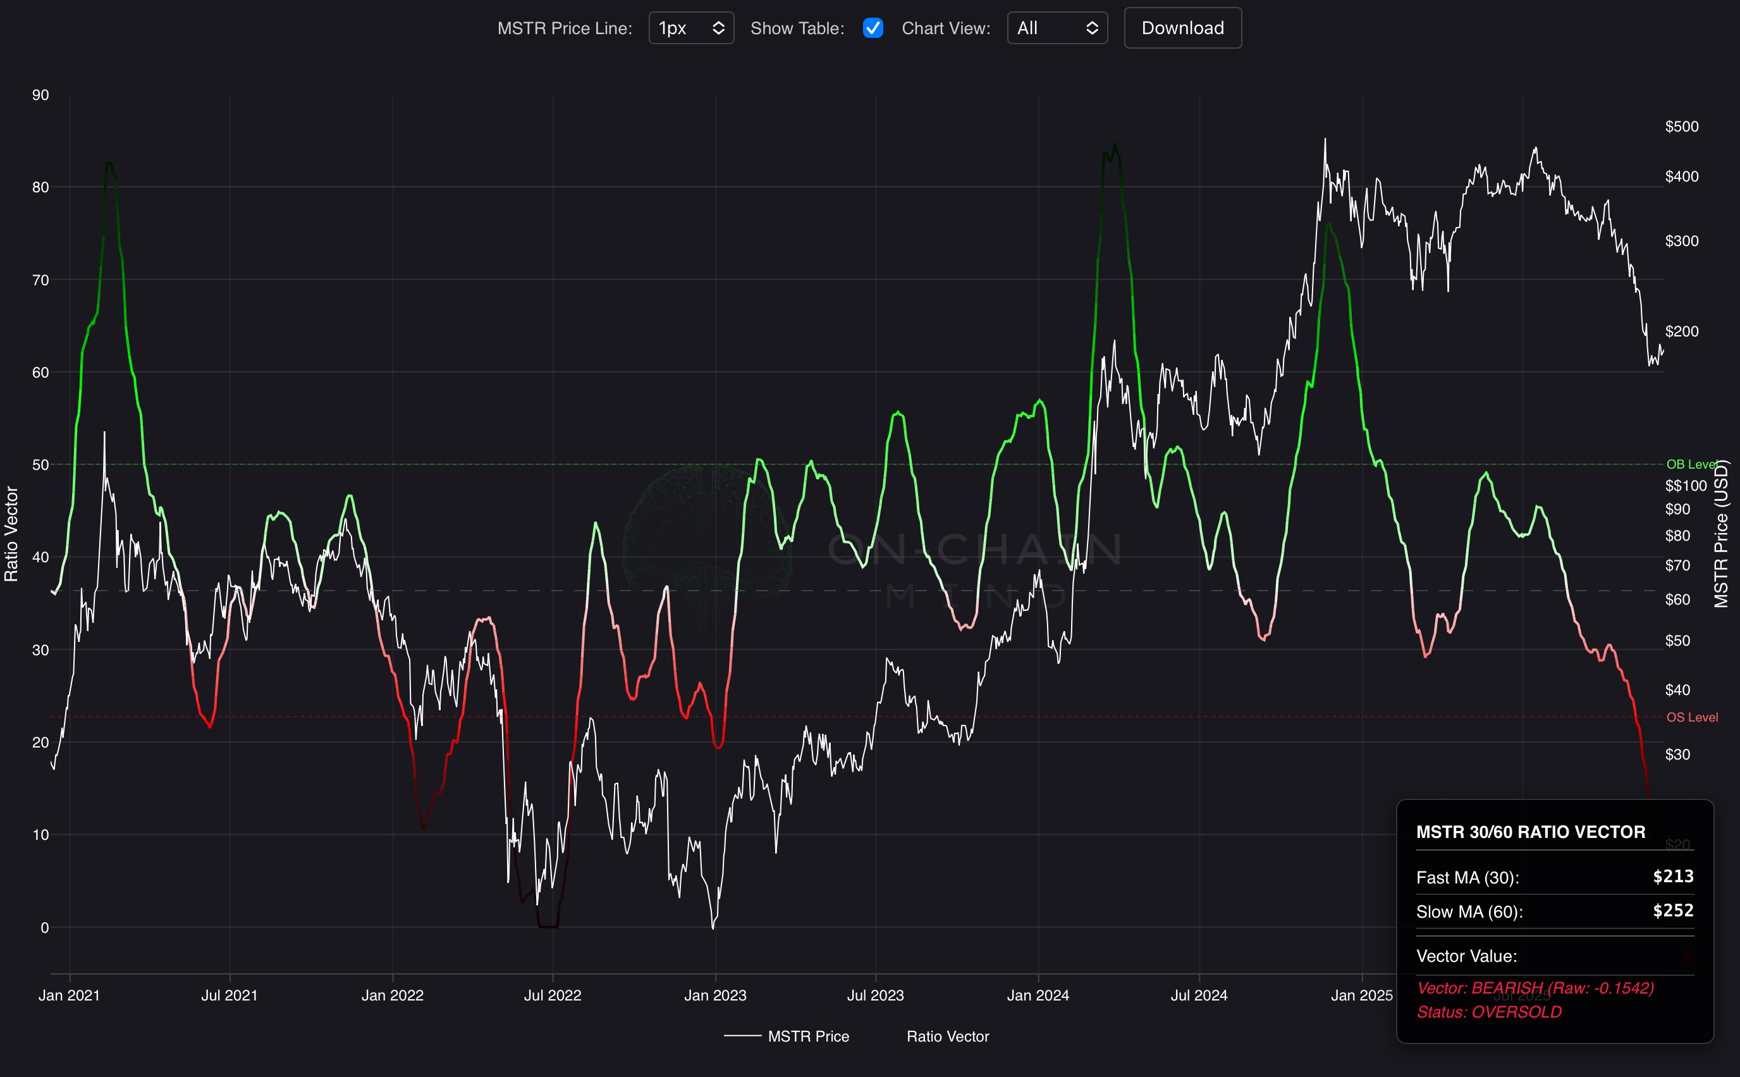Screen dimensions: 1740x1077
Task: Uncheck the Show Table checkbox
Action: tap(873, 28)
